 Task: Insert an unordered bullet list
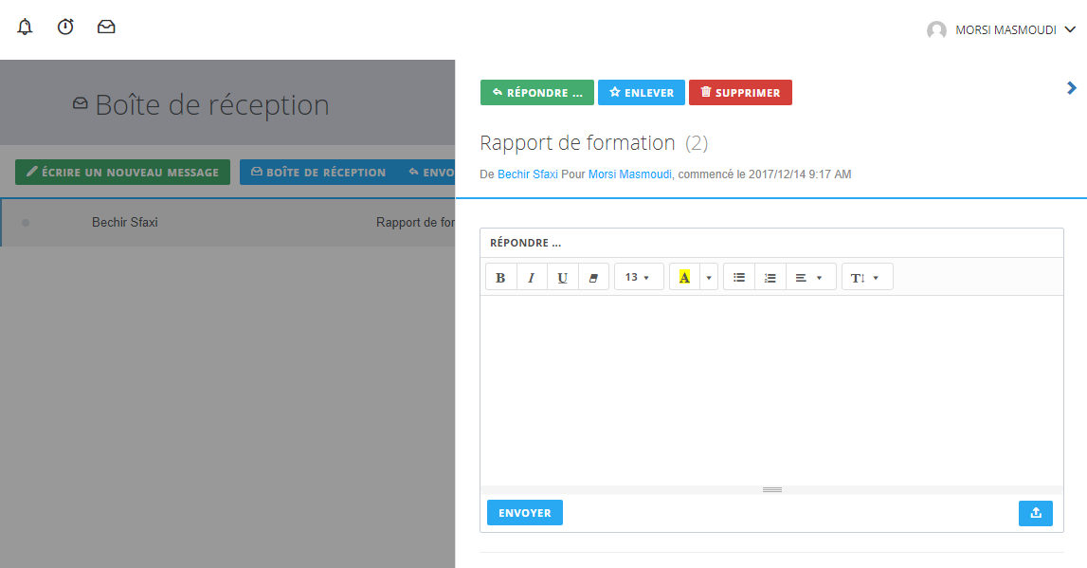[739, 278]
